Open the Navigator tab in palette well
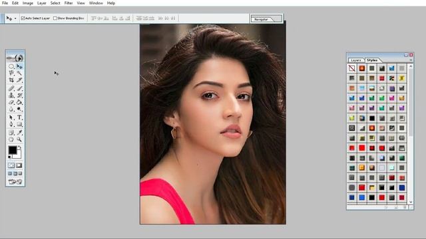 coord(262,19)
